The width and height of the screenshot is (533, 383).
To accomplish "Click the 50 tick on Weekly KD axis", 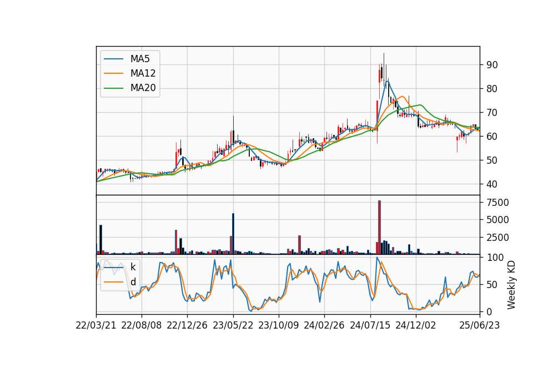I will pos(492,285).
